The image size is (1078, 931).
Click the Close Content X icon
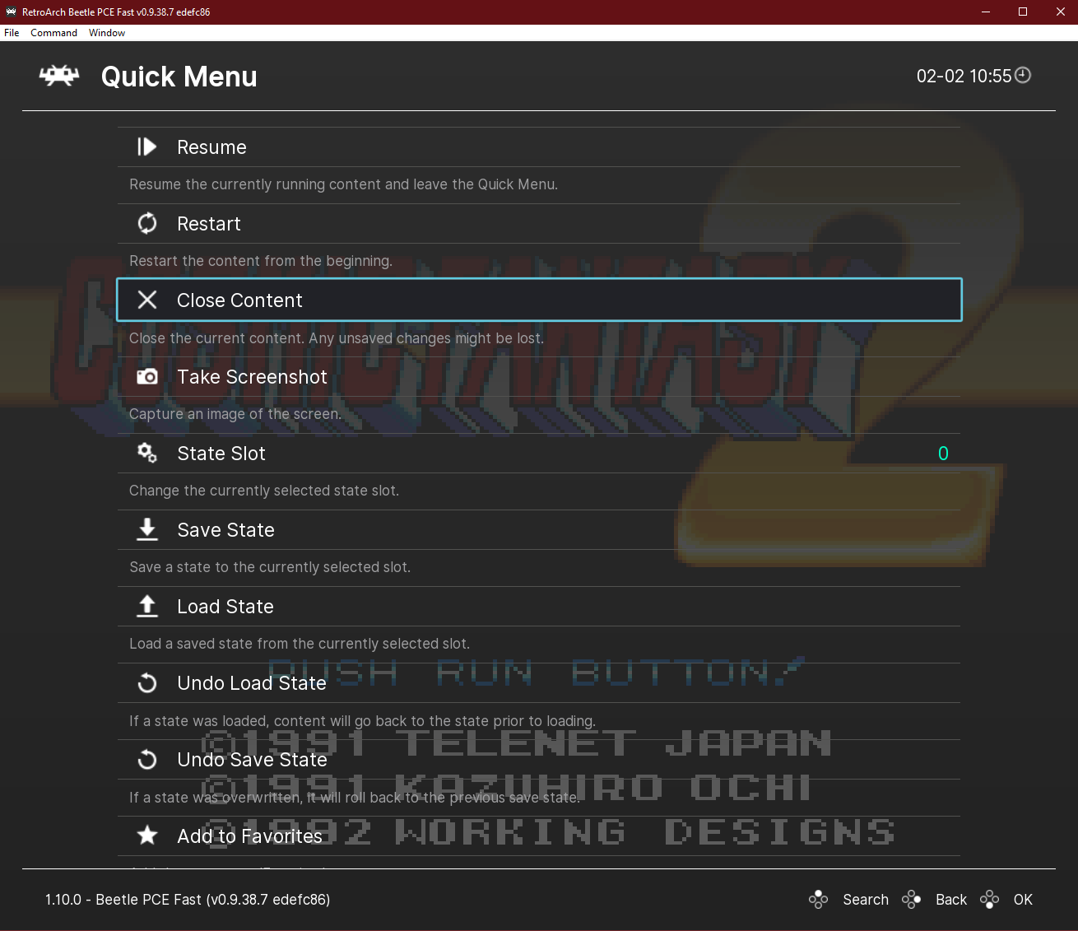[147, 300]
